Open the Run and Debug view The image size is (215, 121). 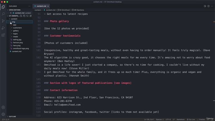click(x=3, y=28)
